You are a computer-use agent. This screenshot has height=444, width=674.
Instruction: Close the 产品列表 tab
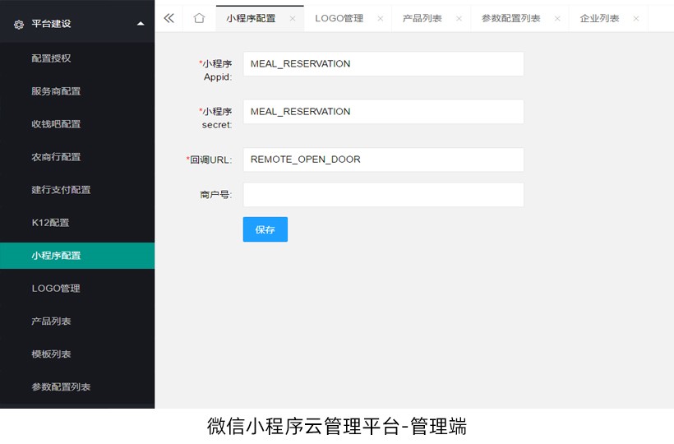[x=459, y=18]
